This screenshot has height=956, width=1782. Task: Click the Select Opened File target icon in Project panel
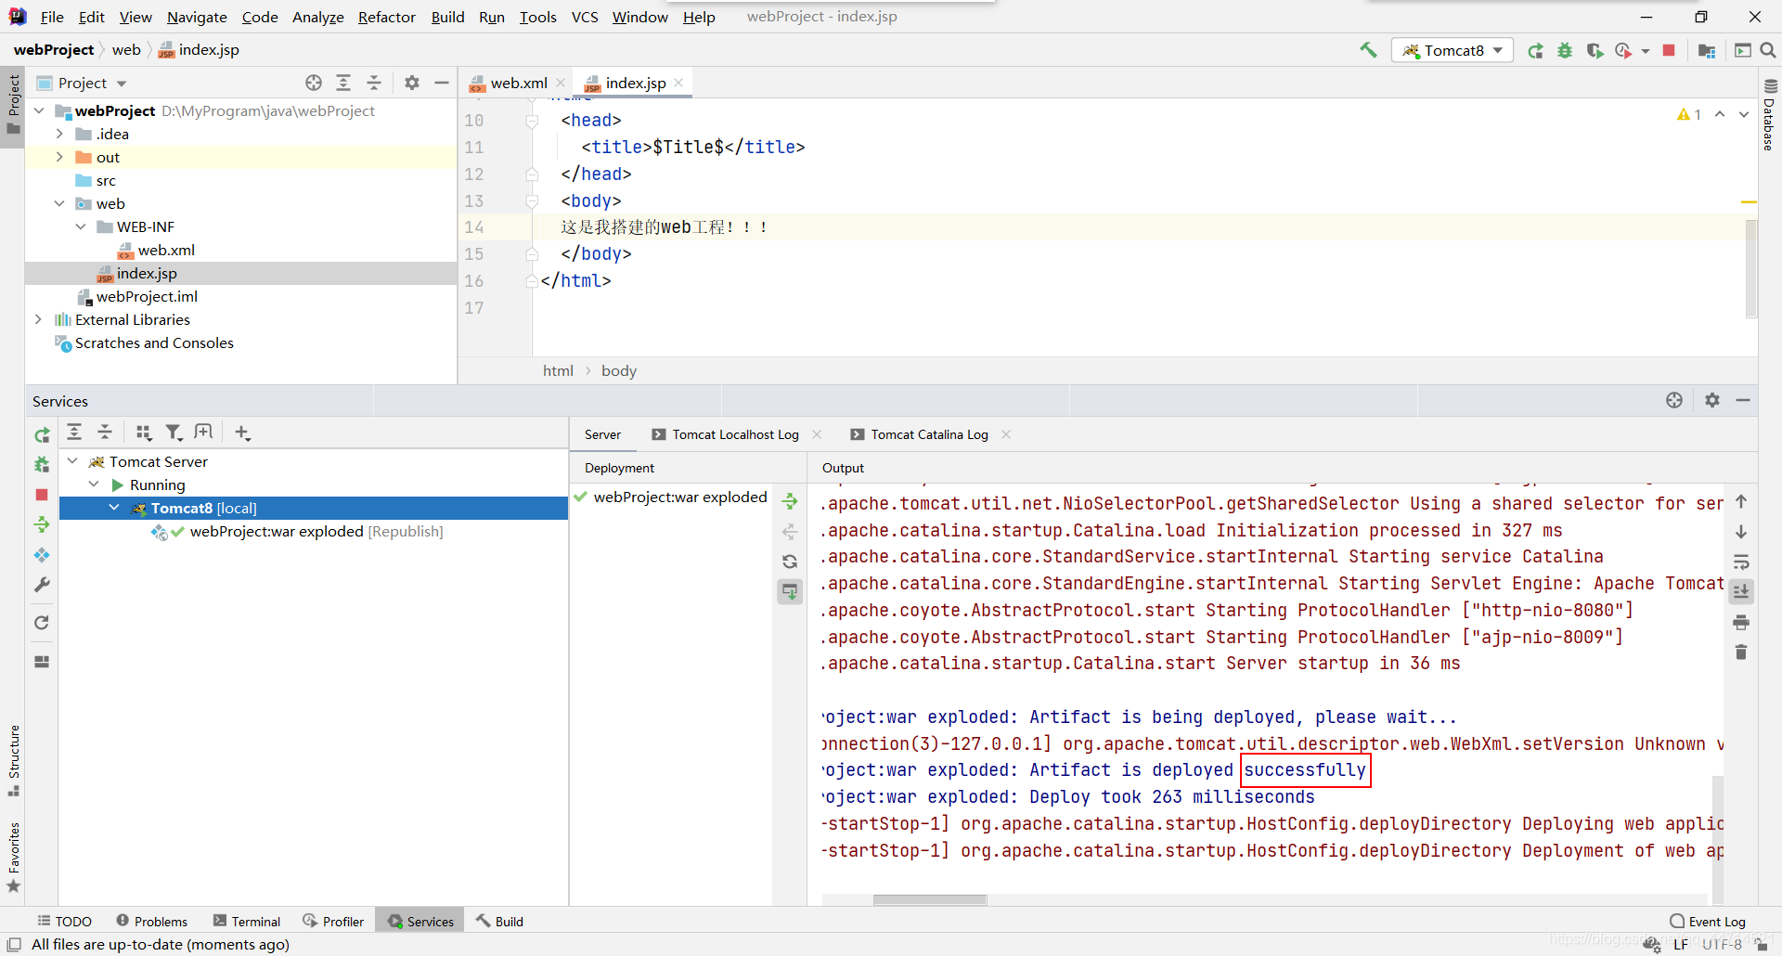[x=314, y=83]
